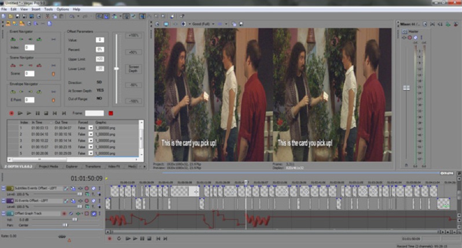This screenshot has height=248, width=462.
Task: Select subtitle row with In Time 01:00:03:13
Action: point(73,128)
